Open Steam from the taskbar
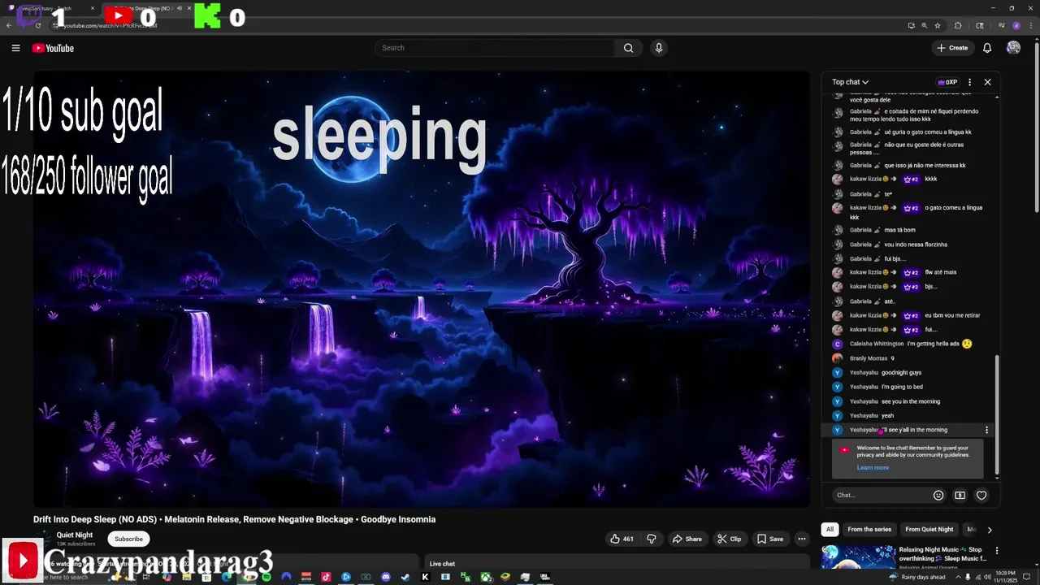Viewport: 1040px width, 585px height. (405, 577)
